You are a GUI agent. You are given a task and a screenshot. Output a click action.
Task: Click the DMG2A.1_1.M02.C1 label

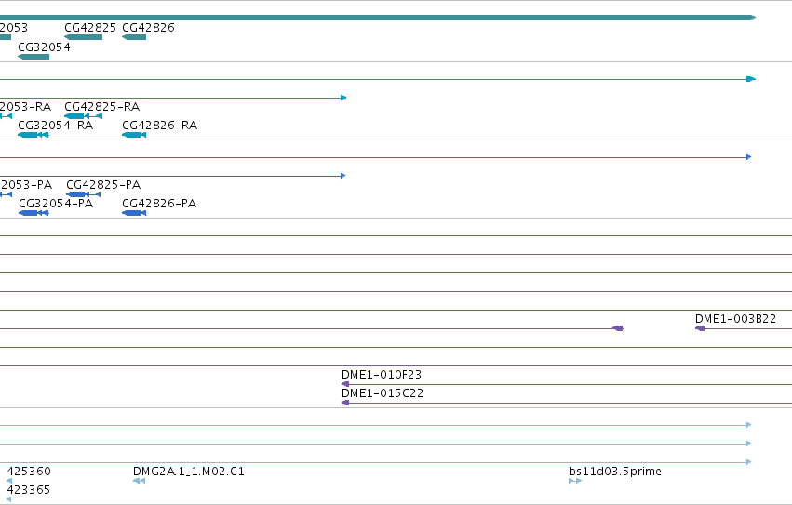pyautogui.click(x=188, y=472)
